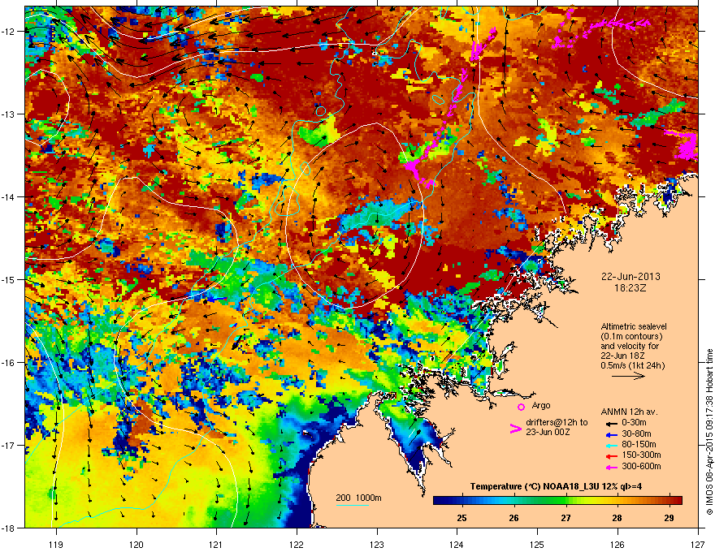
Task: Select the 27 tick label on the color bar
Action: pyautogui.click(x=565, y=518)
